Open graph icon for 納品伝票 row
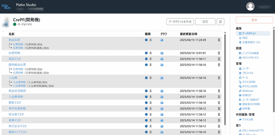The image size is (275, 135). click(162, 40)
